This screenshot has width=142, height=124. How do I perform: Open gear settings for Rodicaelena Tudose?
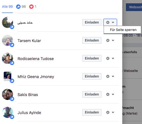[108, 58]
